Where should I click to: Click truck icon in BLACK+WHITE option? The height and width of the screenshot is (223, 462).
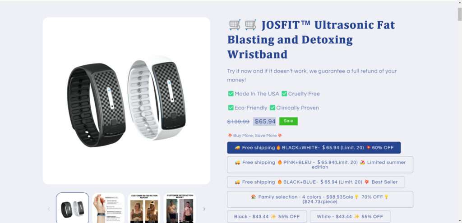[237, 148]
